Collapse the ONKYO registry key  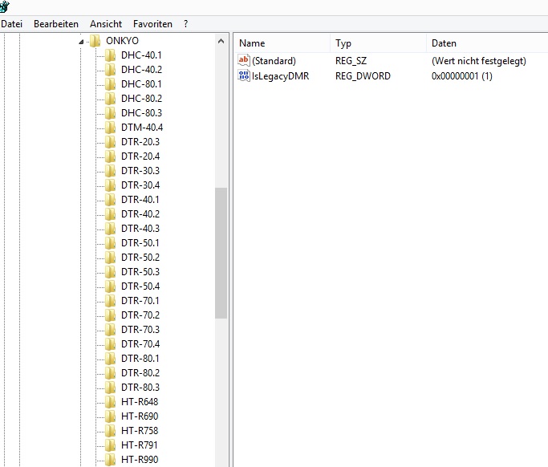coord(81,42)
